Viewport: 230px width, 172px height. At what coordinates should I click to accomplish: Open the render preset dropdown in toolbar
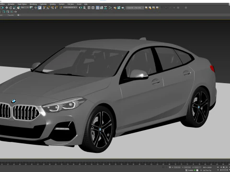tap(135, 8)
